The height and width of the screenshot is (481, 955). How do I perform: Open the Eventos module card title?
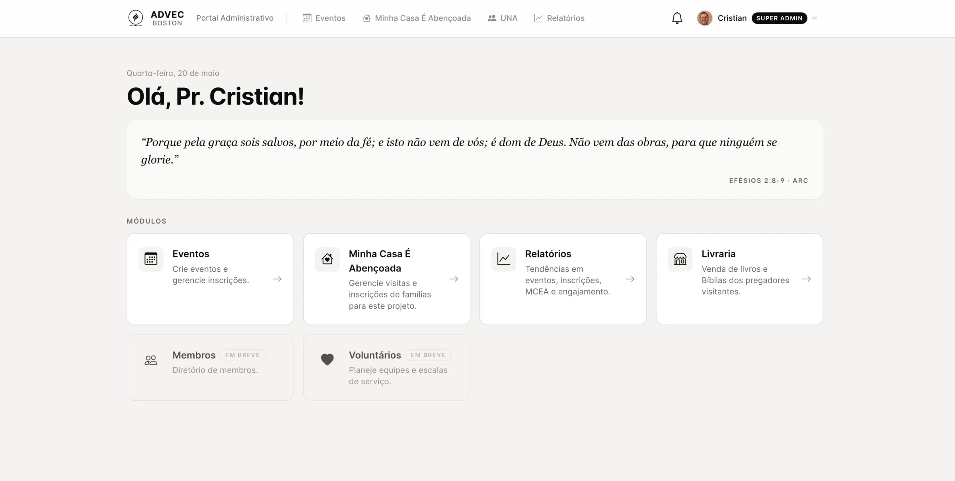191,254
